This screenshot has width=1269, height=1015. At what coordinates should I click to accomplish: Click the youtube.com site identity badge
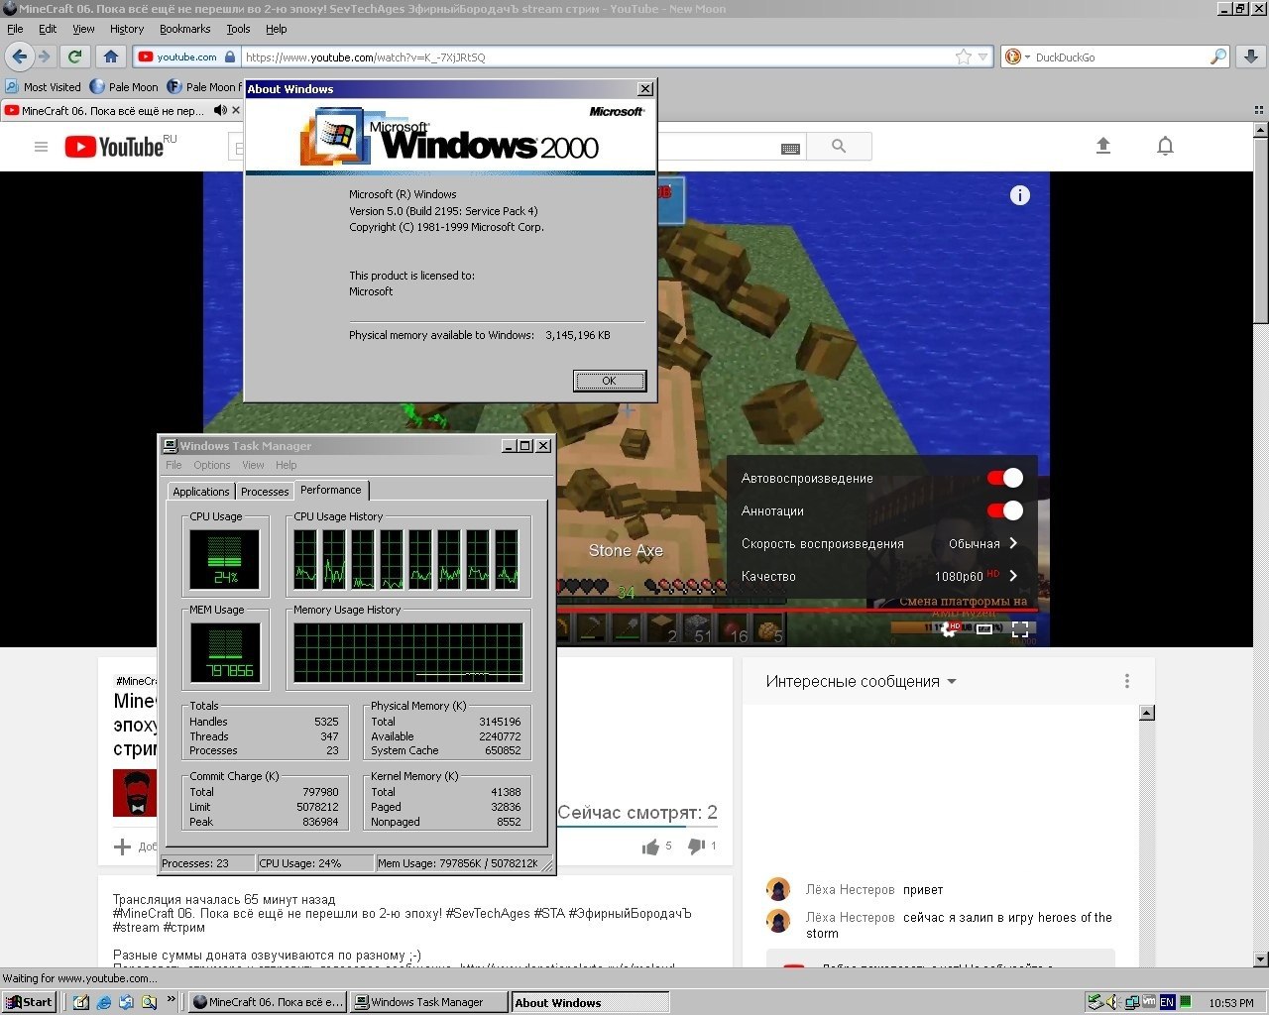click(x=187, y=56)
